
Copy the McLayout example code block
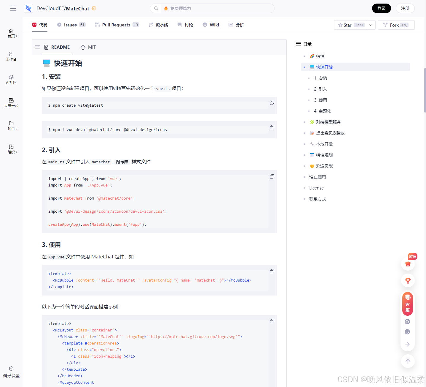click(x=272, y=321)
